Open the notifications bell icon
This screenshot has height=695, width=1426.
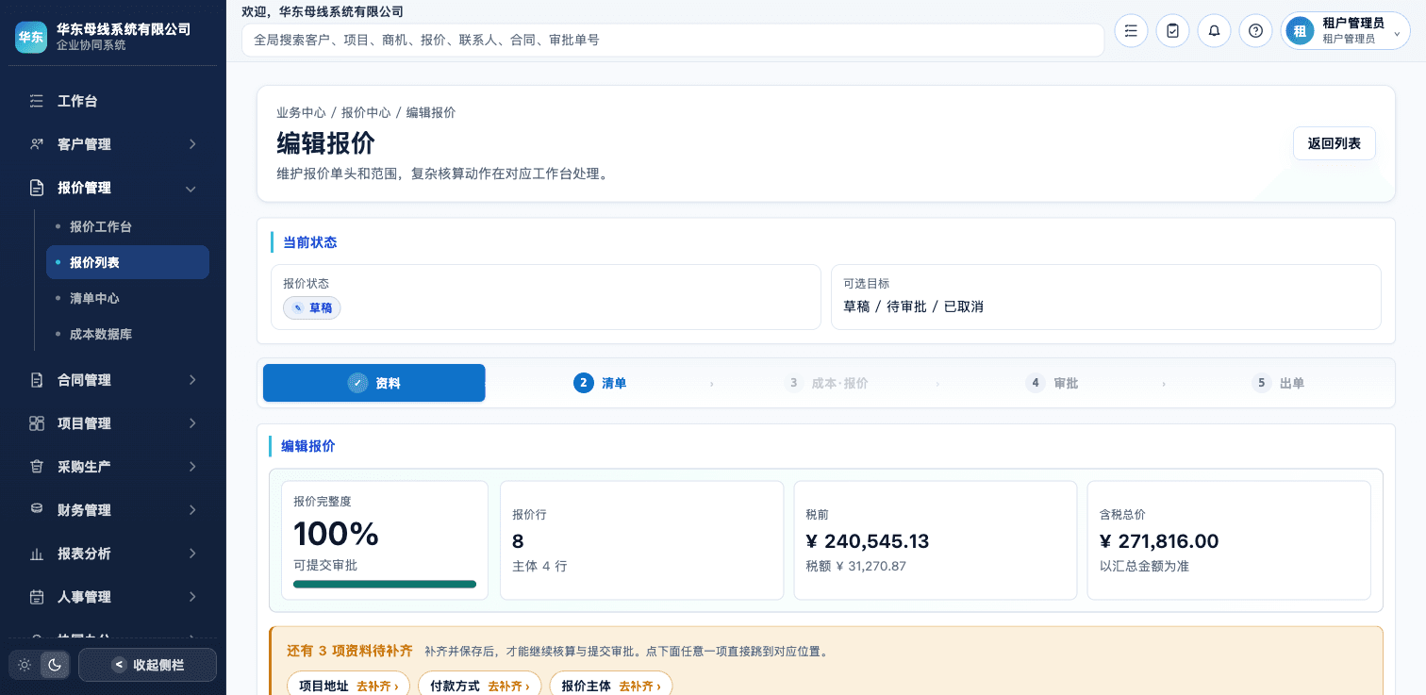tap(1214, 30)
